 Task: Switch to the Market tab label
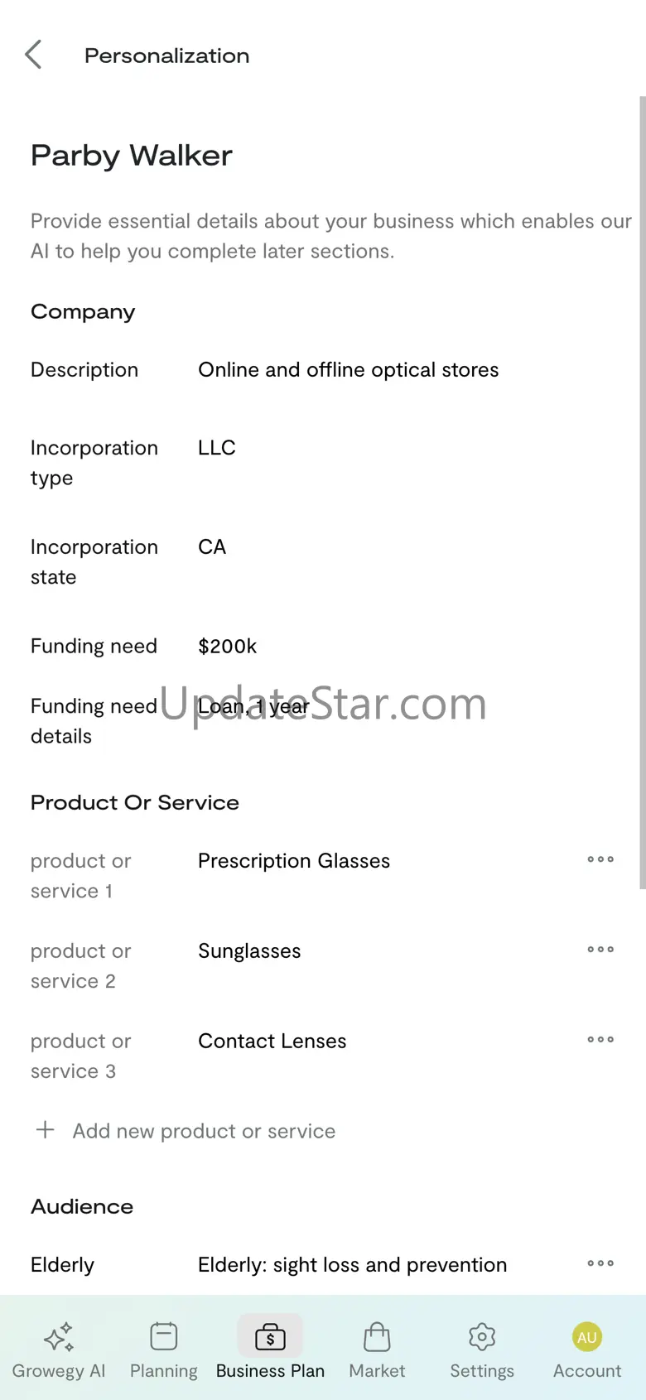(x=377, y=1371)
